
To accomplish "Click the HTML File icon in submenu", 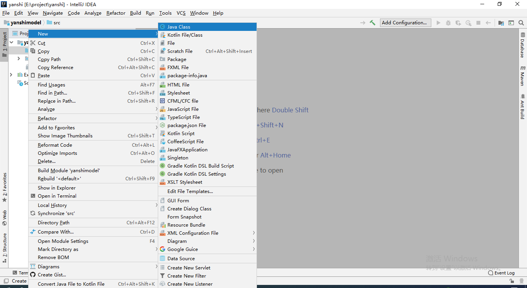I will point(162,85).
